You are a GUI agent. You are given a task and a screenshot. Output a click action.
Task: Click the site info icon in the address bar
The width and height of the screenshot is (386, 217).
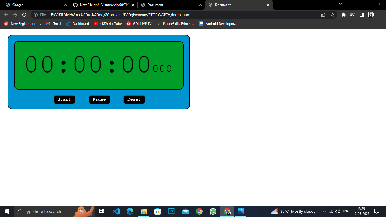(36, 15)
